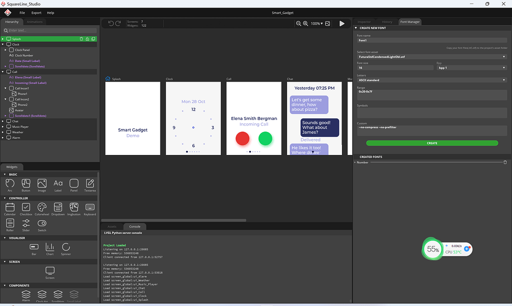Open the Export menu
The height and width of the screenshot is (306, 512).
point(36,12)
